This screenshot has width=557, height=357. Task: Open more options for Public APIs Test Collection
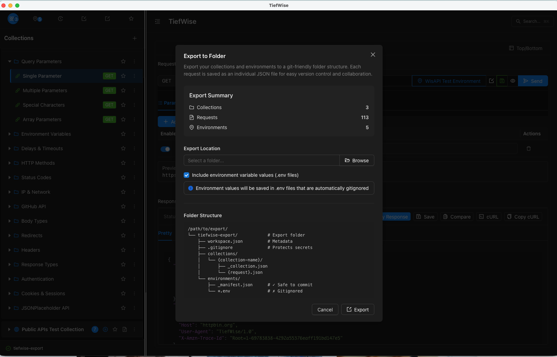pos(134,329)
